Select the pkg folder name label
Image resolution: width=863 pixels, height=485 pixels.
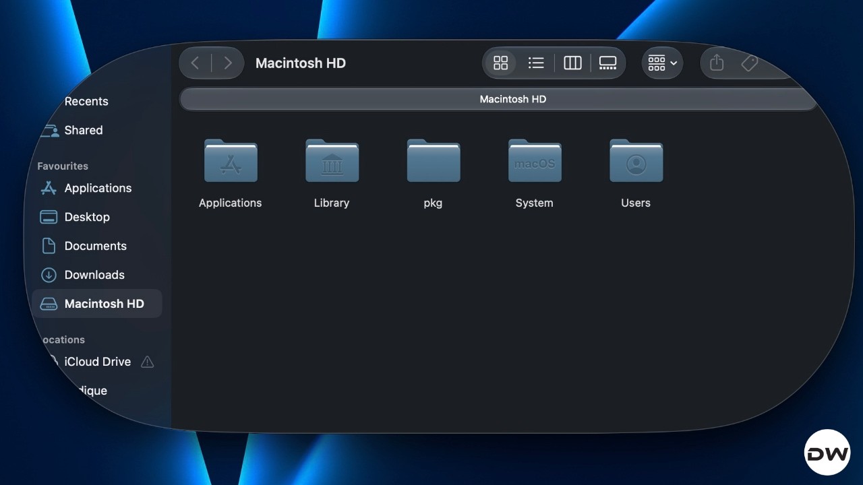(x=433, y=203)
